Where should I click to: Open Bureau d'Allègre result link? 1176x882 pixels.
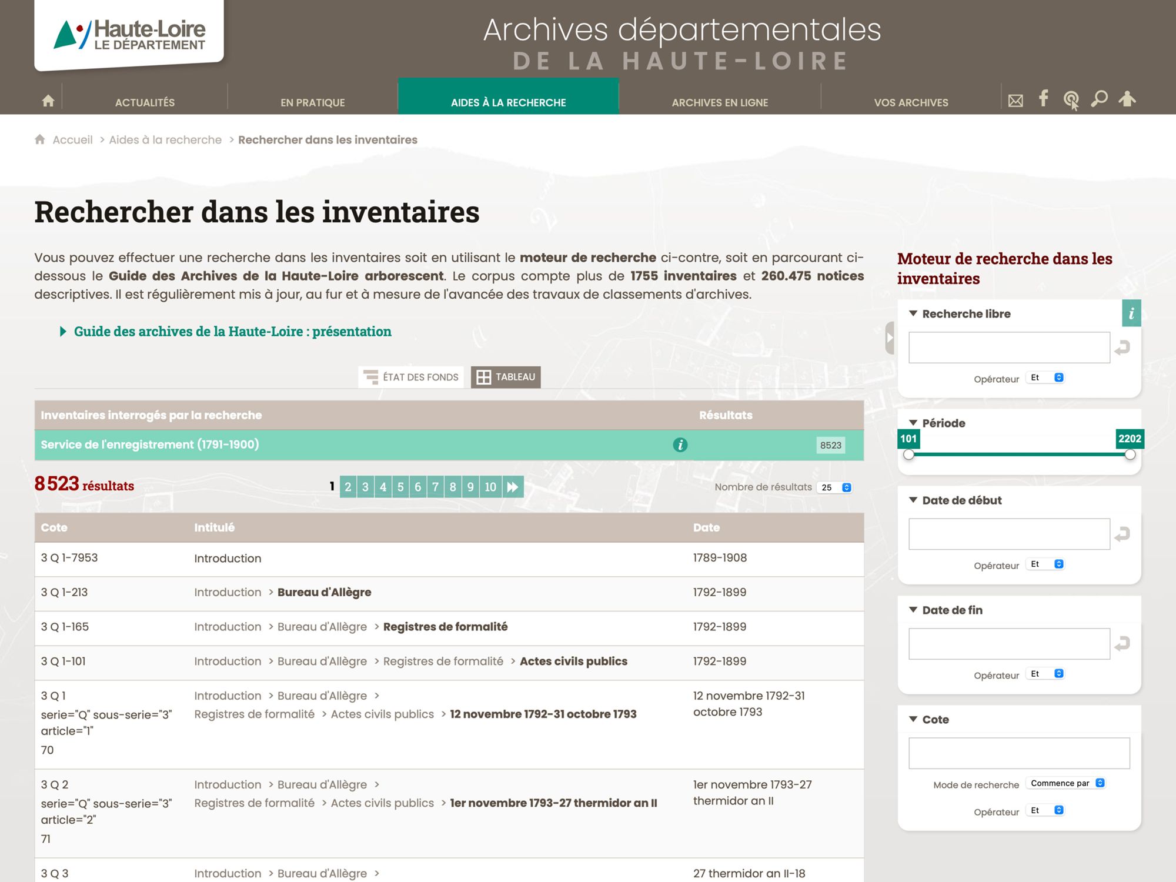tap(324, 592)
